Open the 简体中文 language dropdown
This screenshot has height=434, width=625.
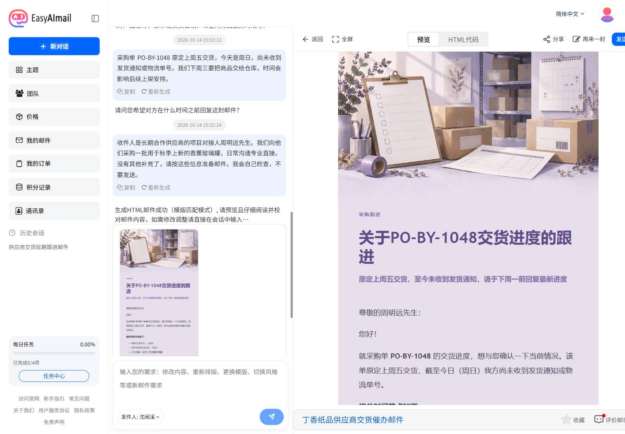tap(570, 14)
